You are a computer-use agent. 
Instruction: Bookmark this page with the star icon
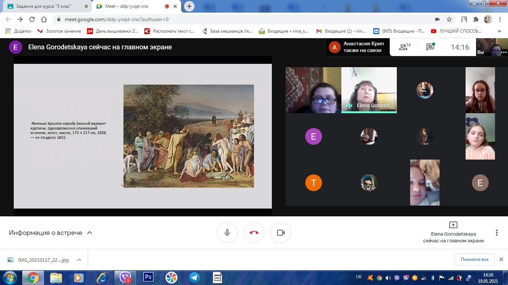449,19
